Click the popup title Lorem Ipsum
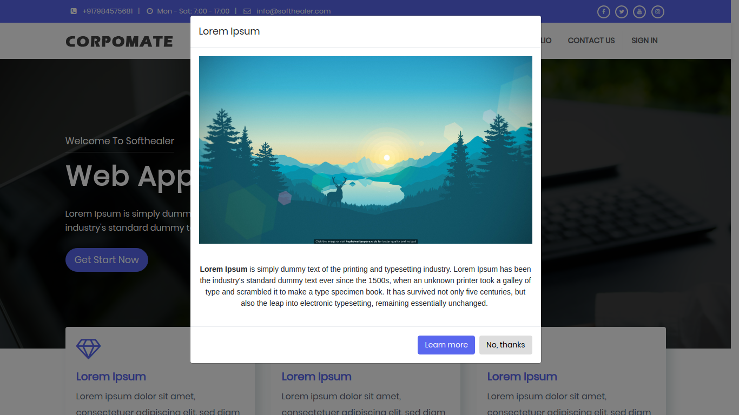The height and width of the screenshot is (415, 739). [x=229, y=31]
